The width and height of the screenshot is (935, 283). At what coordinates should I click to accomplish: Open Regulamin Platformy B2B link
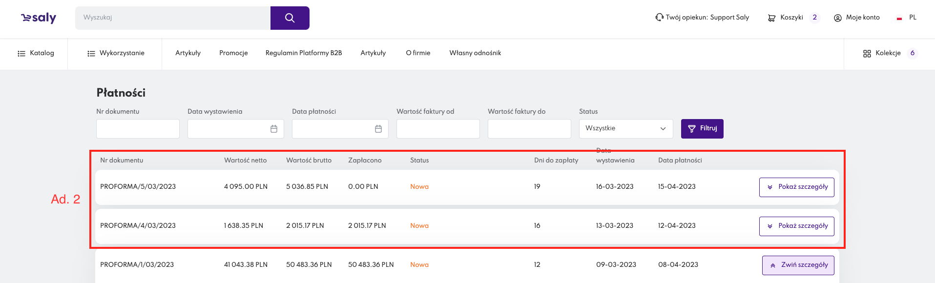point(303,53)
